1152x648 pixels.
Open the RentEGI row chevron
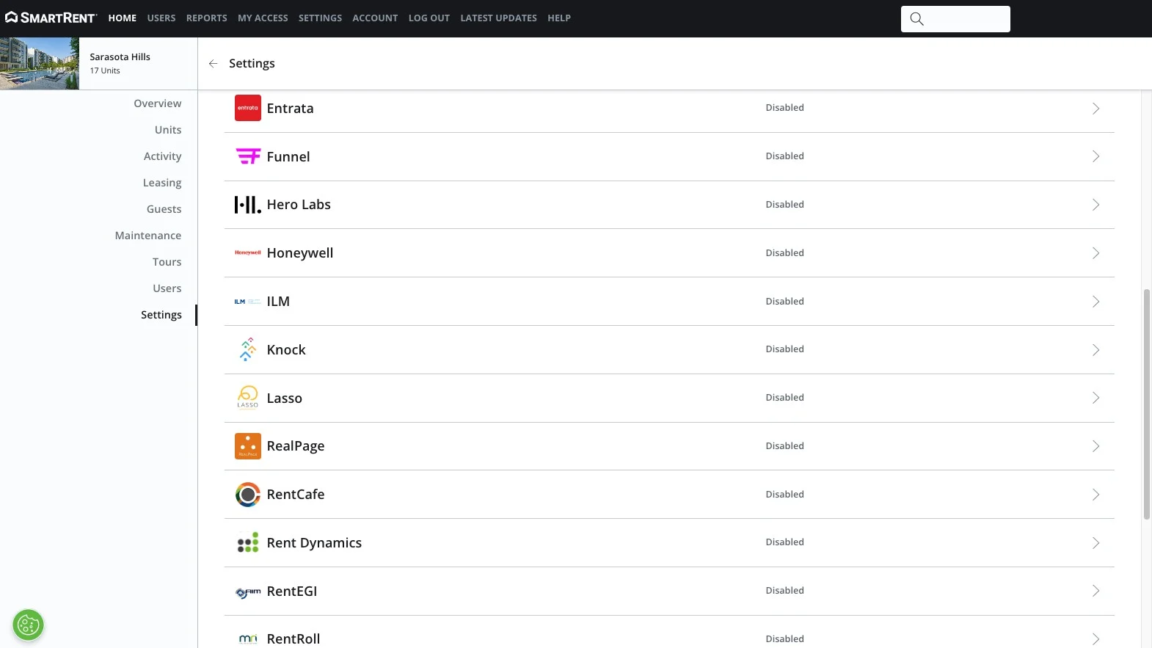tap(1096, 591)
